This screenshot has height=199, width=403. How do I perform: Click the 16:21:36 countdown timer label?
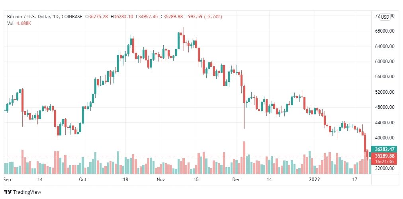click(385, 162)
